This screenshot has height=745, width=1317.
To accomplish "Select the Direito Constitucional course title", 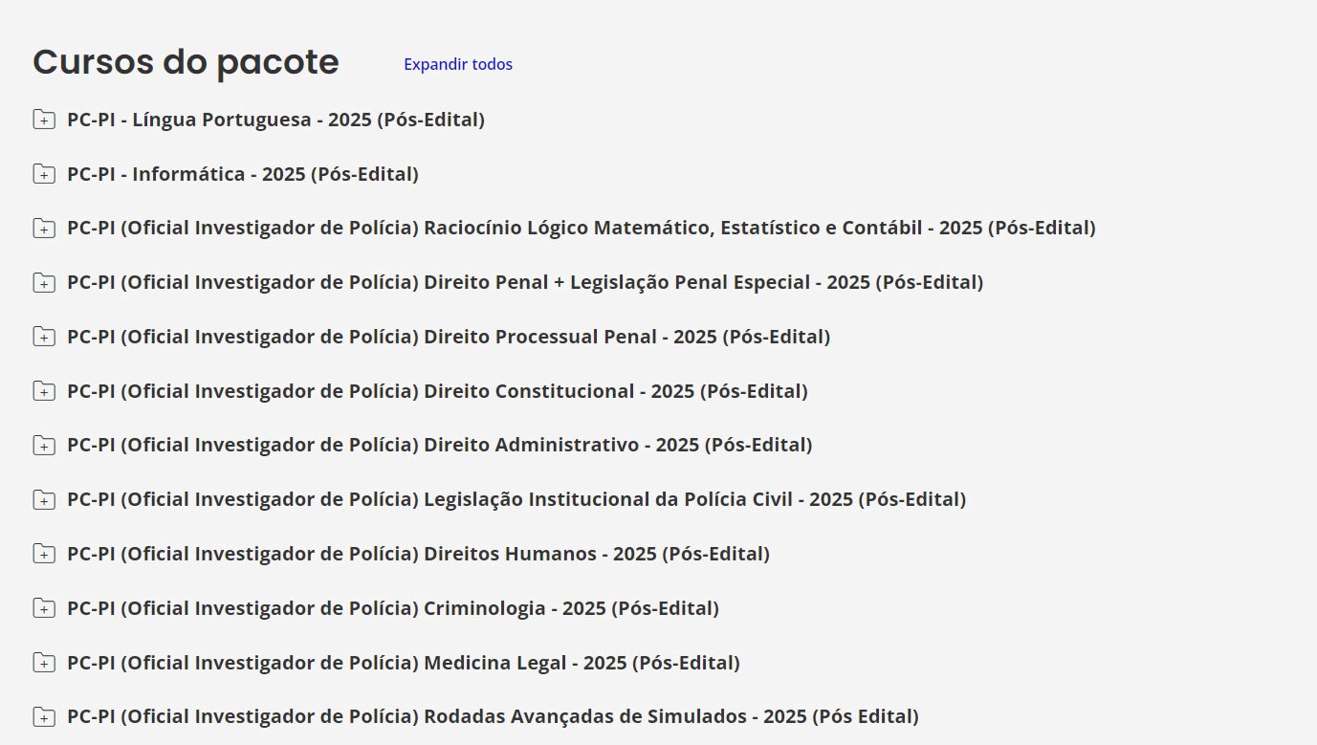I will 437,391.
